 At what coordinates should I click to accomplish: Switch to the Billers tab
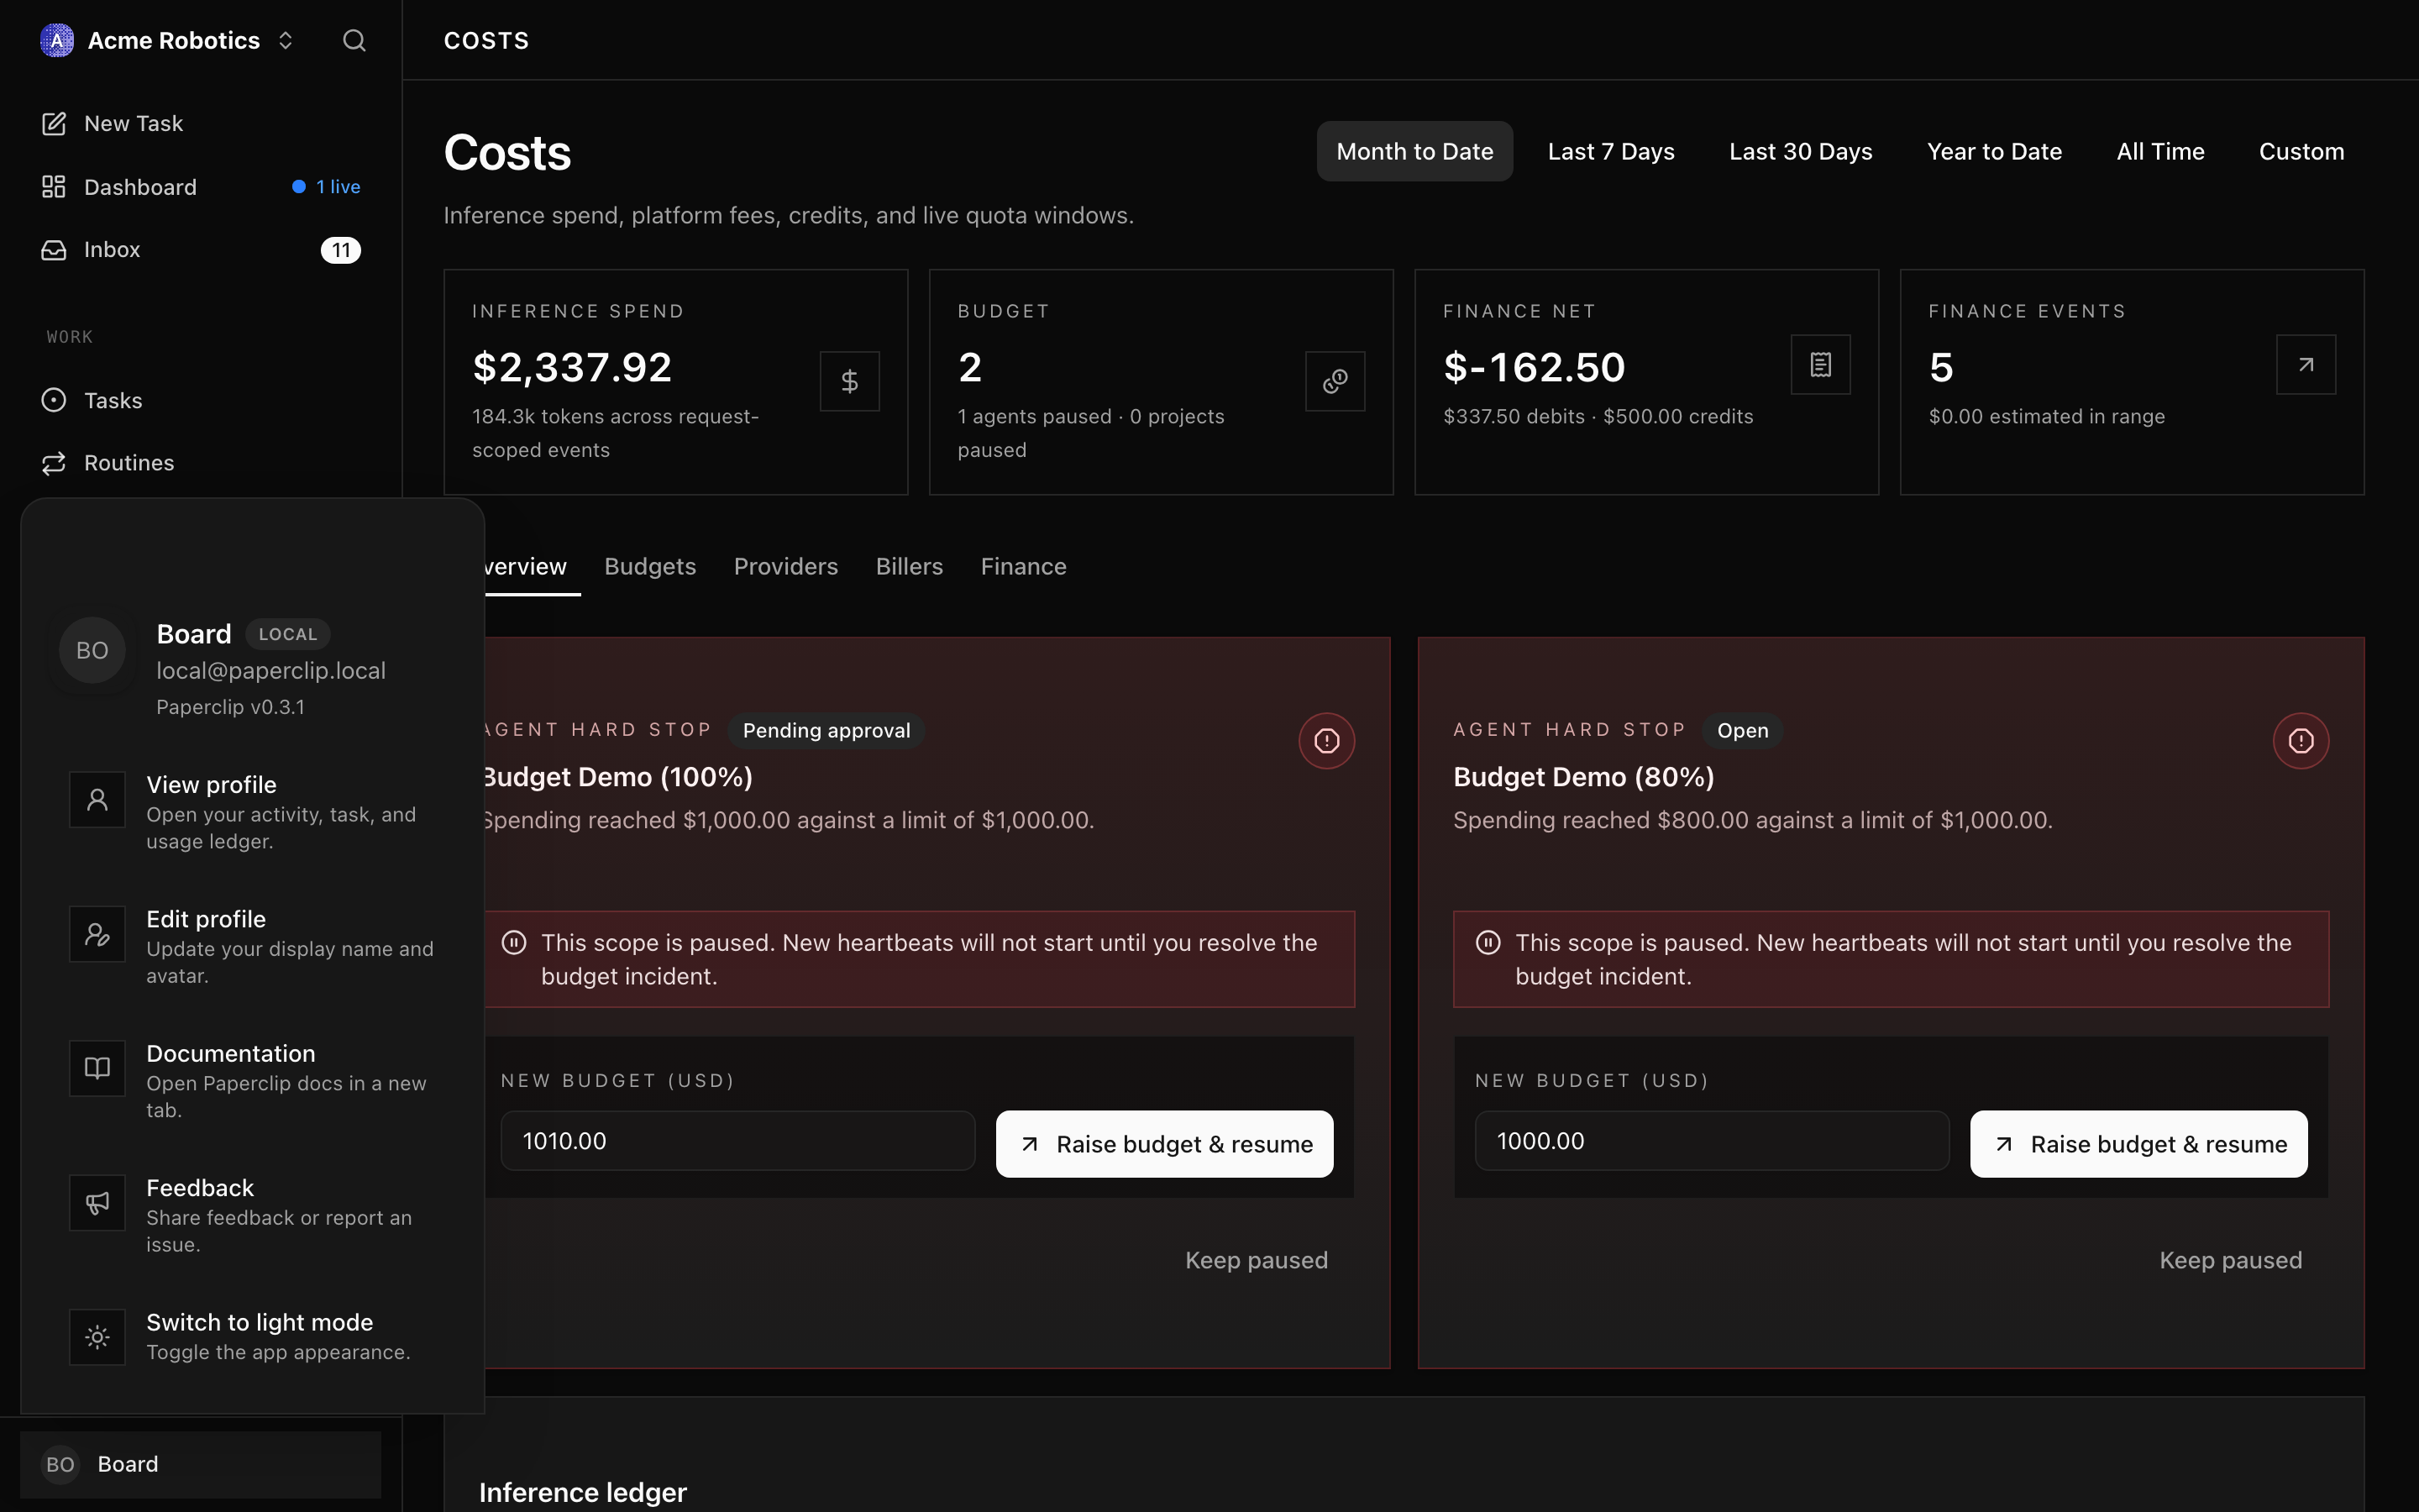[909, 567]
